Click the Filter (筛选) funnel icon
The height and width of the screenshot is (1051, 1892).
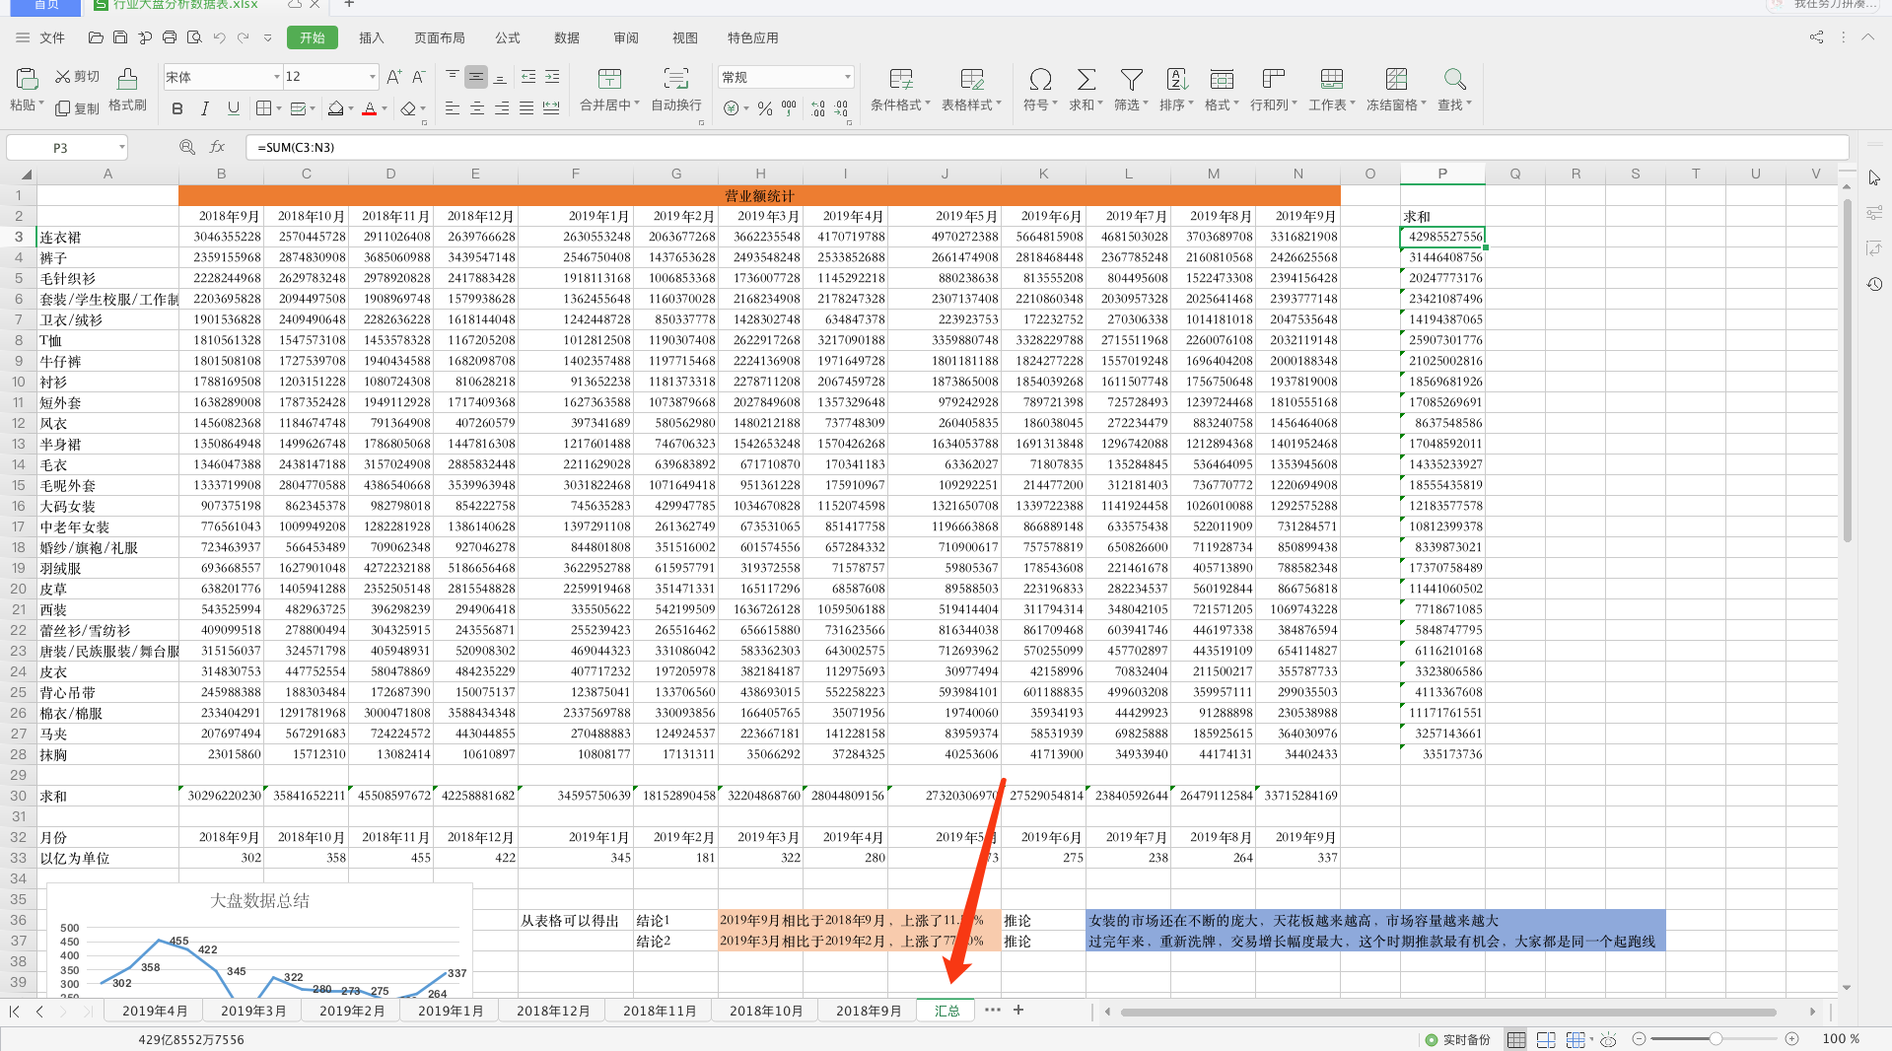click(x=1132, y=79)
